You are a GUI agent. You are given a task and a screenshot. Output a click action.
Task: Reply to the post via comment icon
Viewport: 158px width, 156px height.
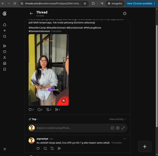point(39,110)
